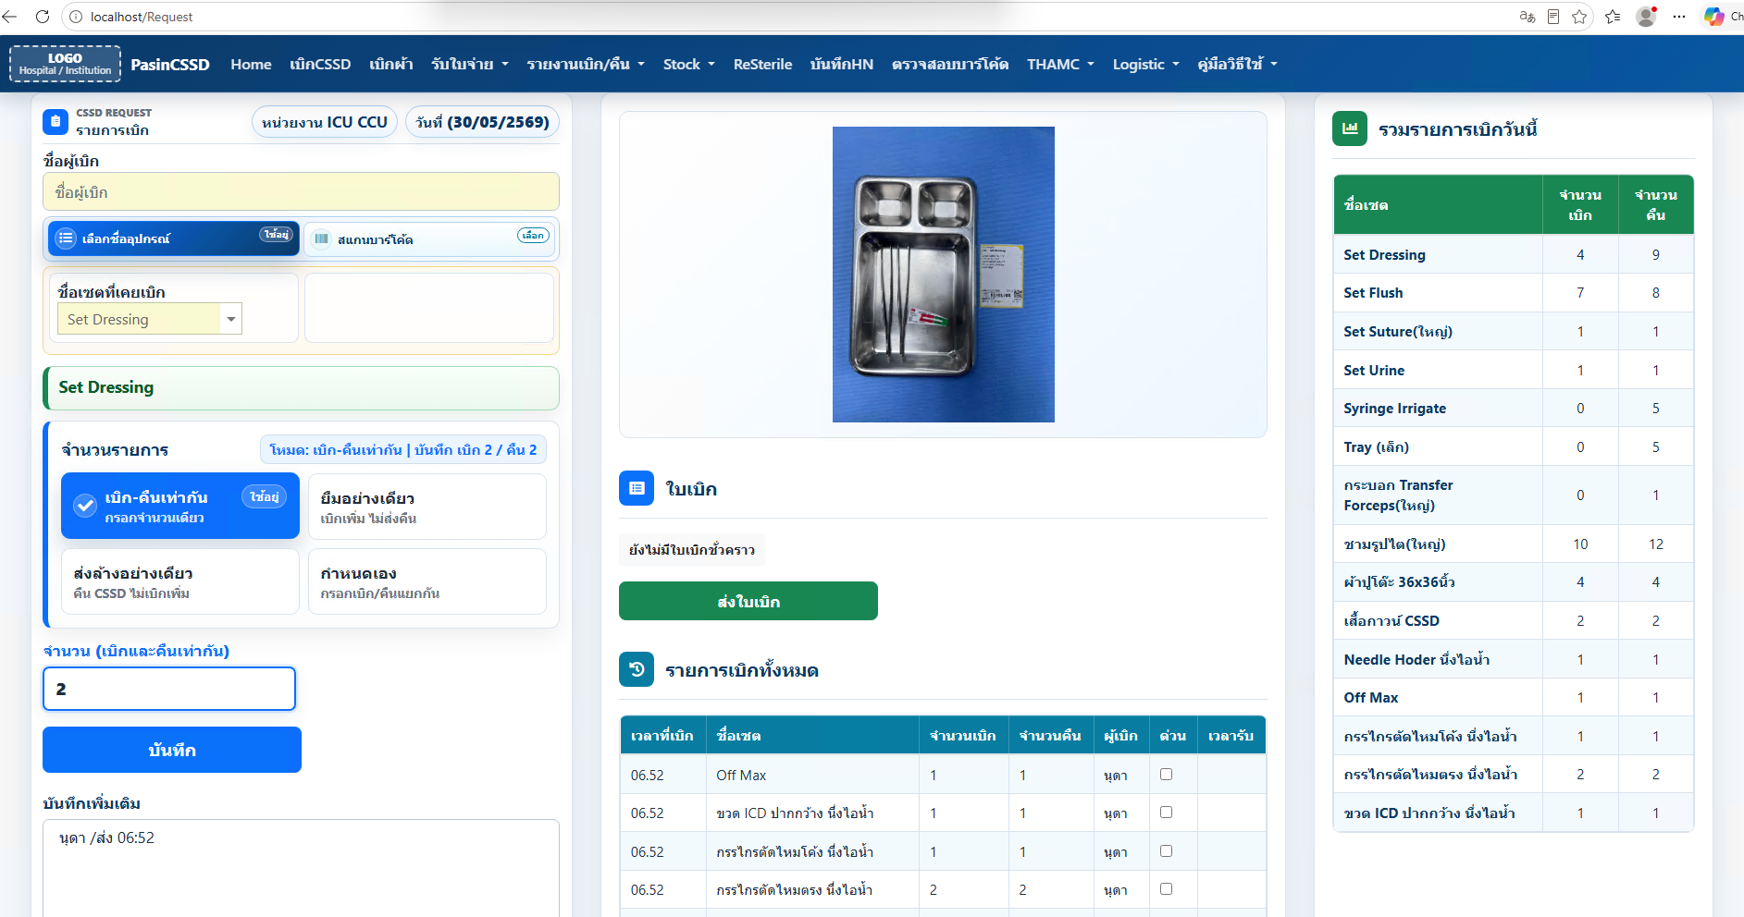Tick the urgent checkbox for กรรไกรตัดไหมตรง
The height and width of the screenshot is (917, 1744).
pyautogui.click(x=1166, y=888)
